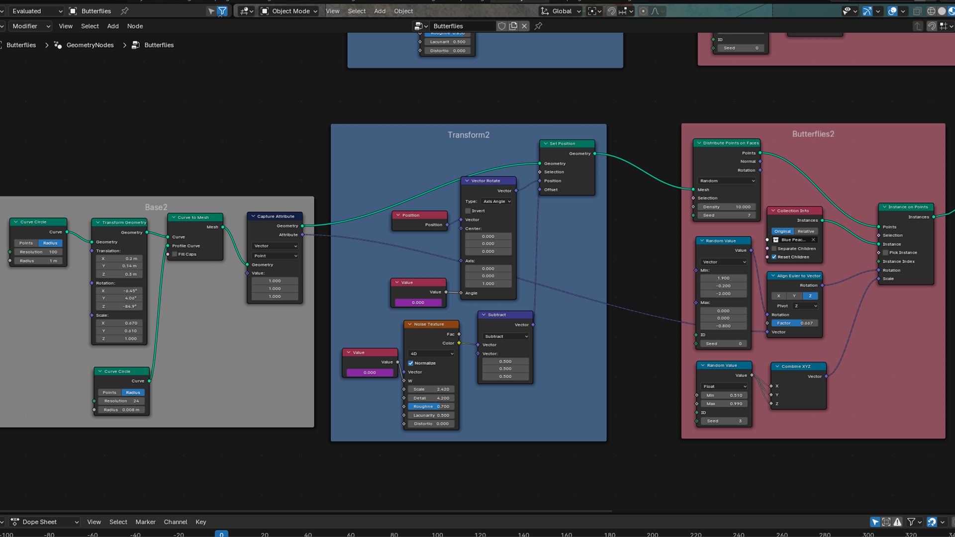Screen dimensions: 955x537
Task: Open Vector Rotate type Axis Angle dropdown
Action: pyautogui.click(x=497, y=201)
